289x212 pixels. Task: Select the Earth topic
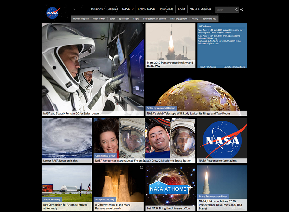(x=112, y=19)
